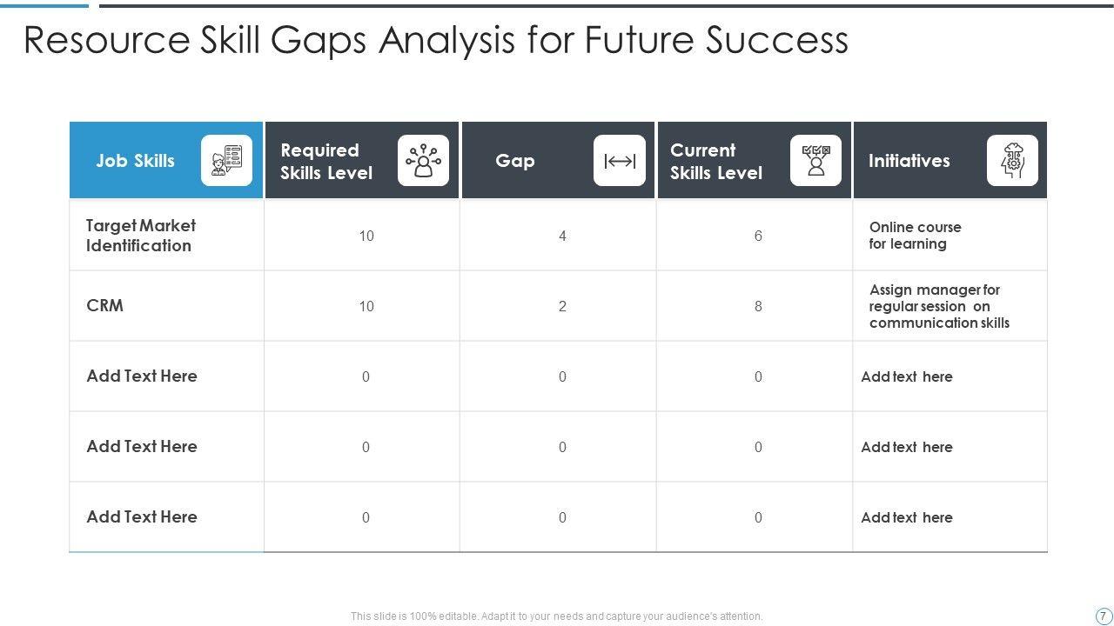Click the Initiatives brain-head icon
This screenshot has width=1114, height=626.
(1012, 161)
